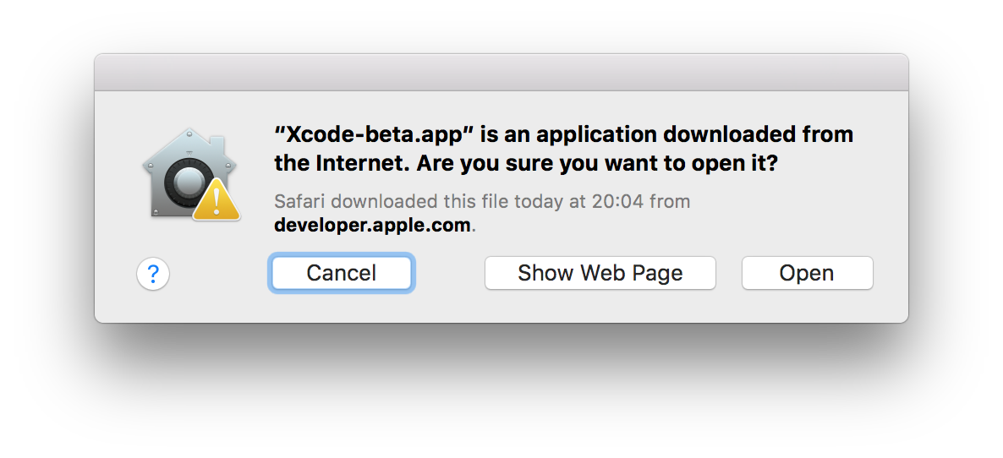Click the yellow warning triangle badge
Screen dimensions: 1003x458
click(216, 199)
